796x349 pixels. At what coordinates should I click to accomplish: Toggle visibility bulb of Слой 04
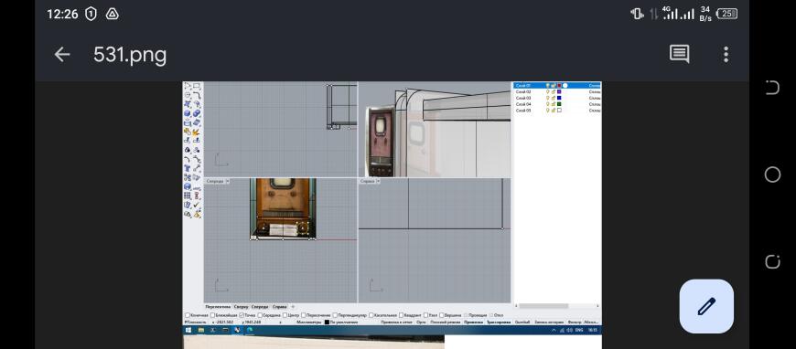[x=548, y=104]
